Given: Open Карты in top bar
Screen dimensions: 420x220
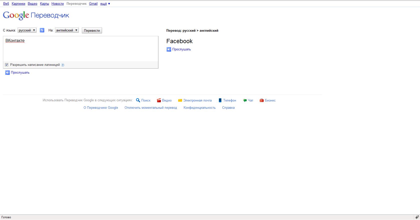Looking at the screenshot, I should 45,4.
